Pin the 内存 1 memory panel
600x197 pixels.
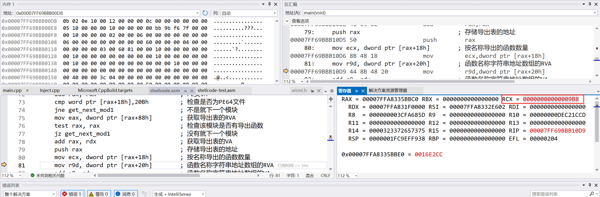270,4
